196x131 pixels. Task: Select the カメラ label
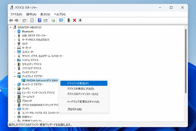coord(25,44)
